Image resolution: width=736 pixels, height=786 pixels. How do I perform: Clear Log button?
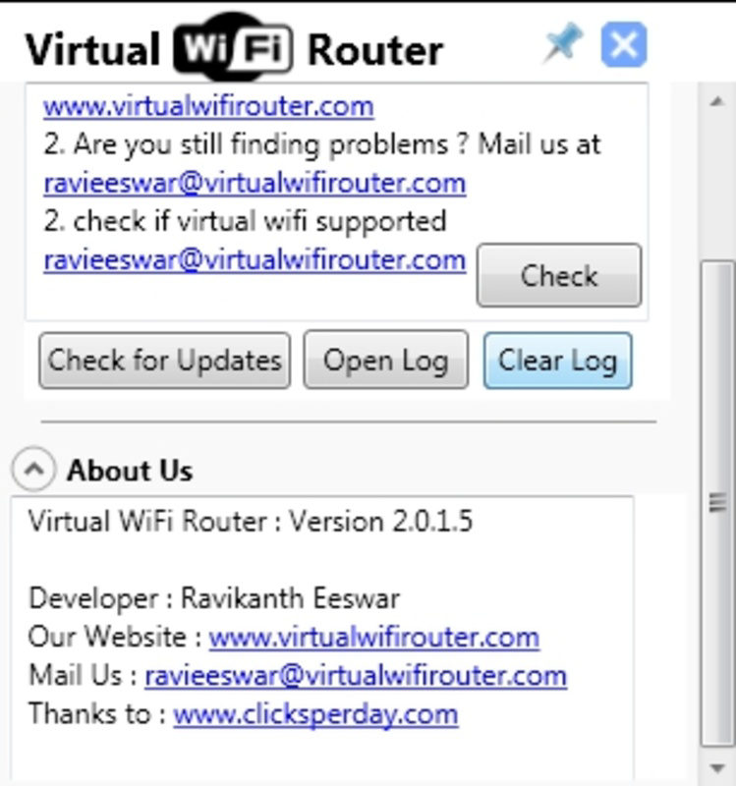[x=557, y=360]
